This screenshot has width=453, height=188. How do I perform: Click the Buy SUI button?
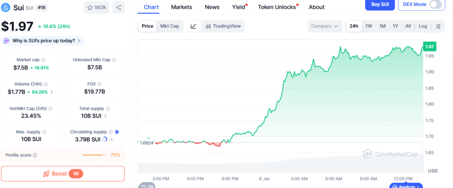pos(380,4)
